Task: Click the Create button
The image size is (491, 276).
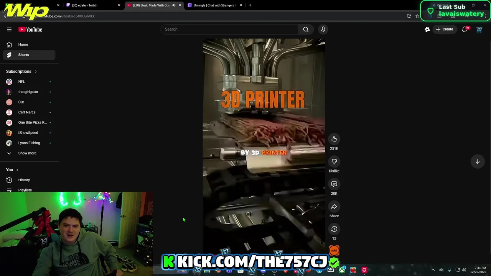Action: [x=445, y=29]
